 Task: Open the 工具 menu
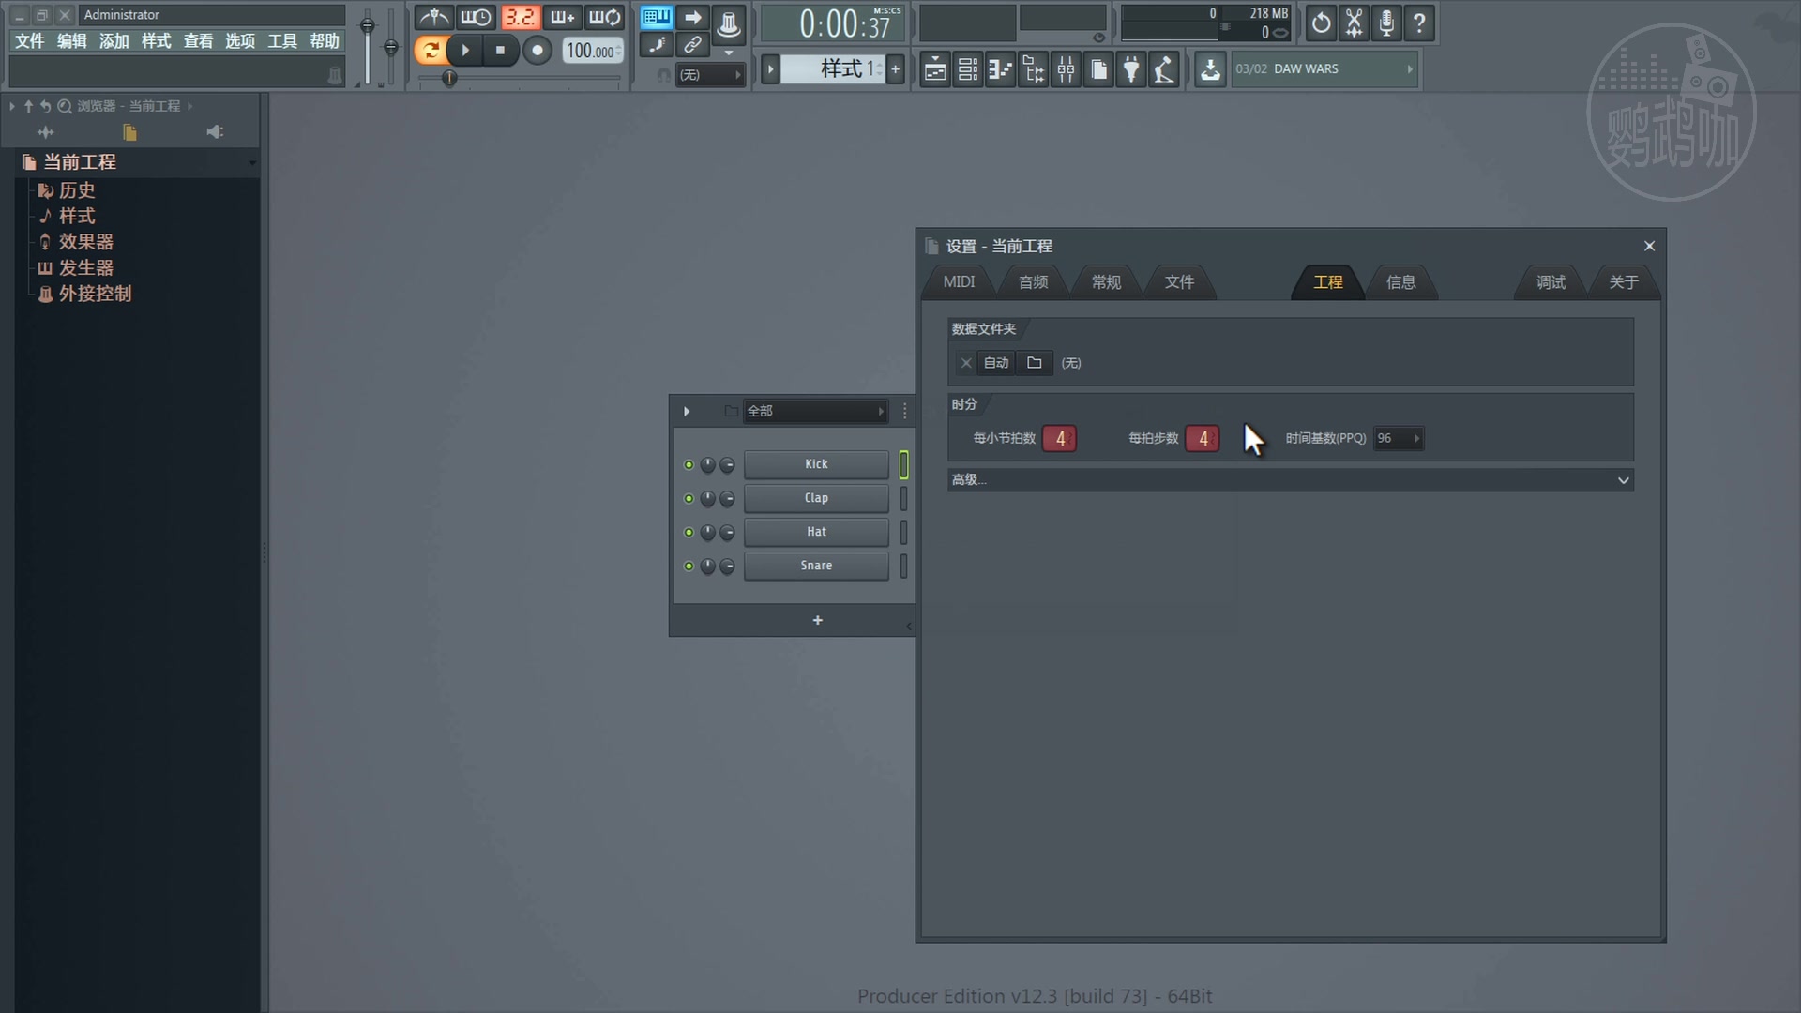(x=282, y=41)
